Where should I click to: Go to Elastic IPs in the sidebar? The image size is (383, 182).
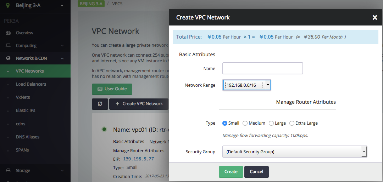pos(26,110)
